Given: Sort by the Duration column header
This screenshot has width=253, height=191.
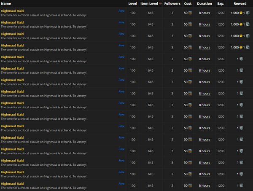Looking at the screenshot, I should pos(205,3).
